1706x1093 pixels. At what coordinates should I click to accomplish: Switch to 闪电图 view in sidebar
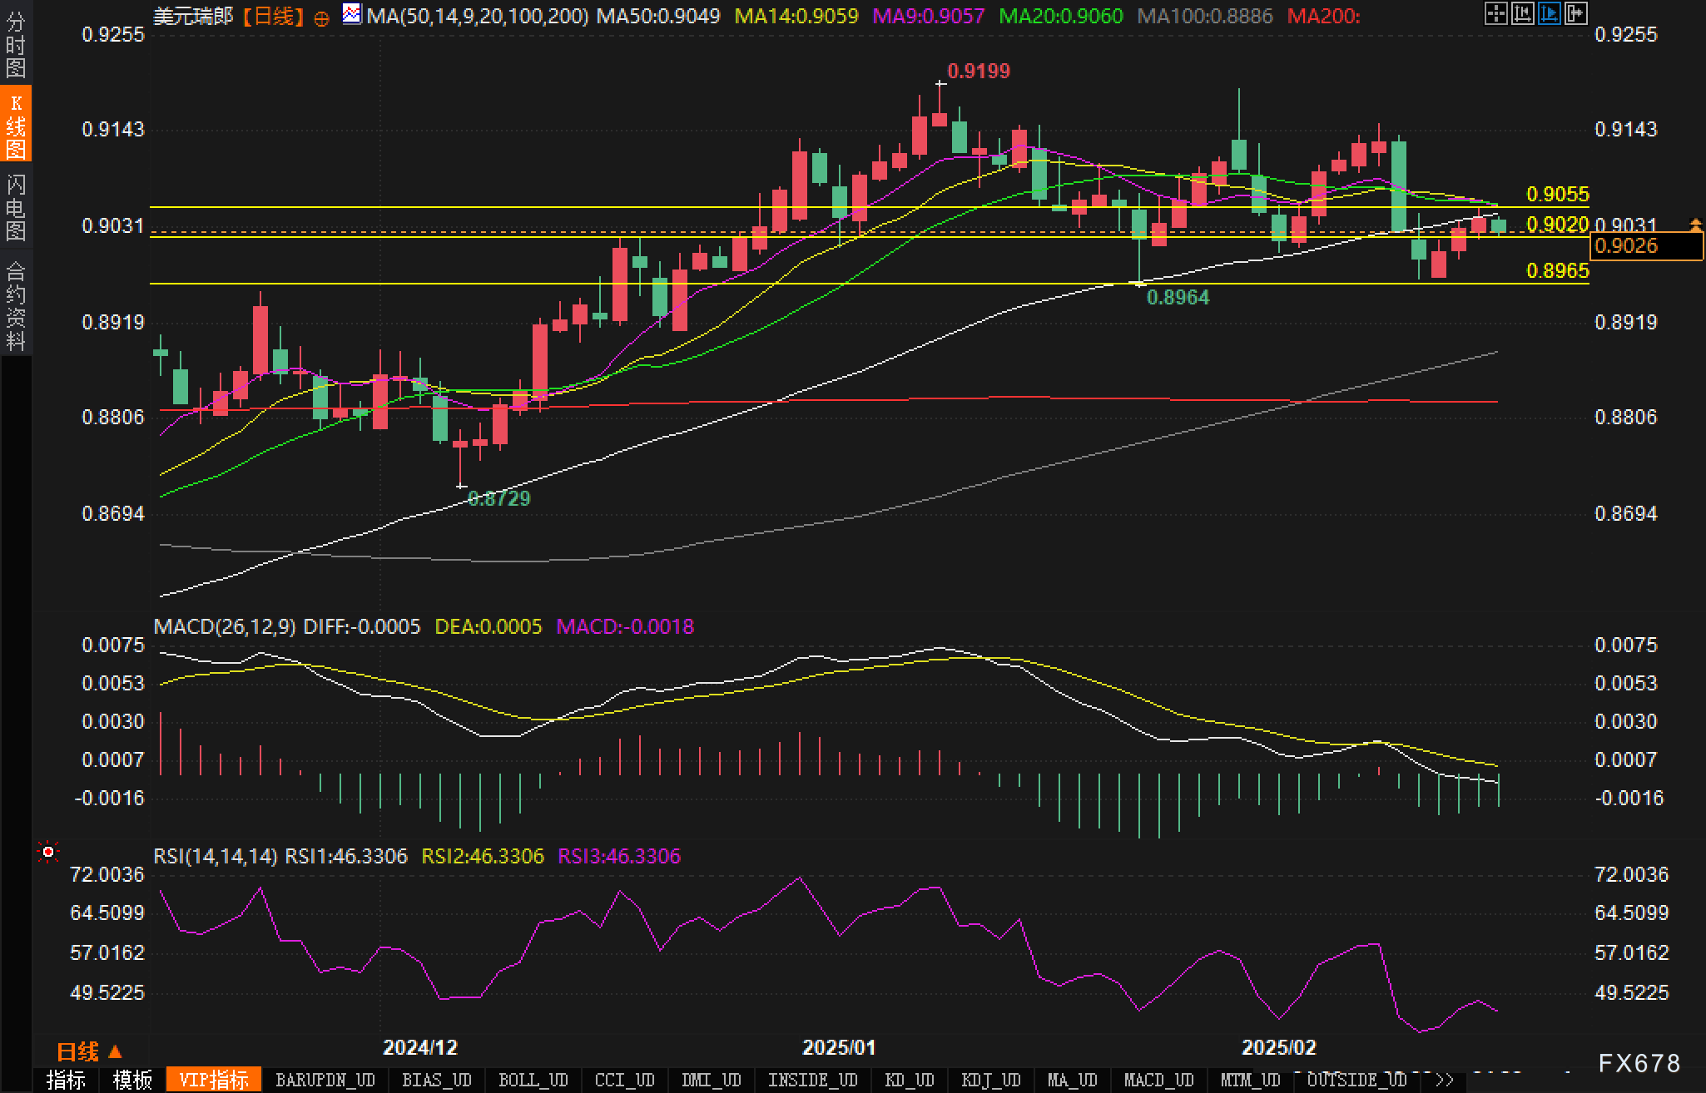(x=16, y=206)
